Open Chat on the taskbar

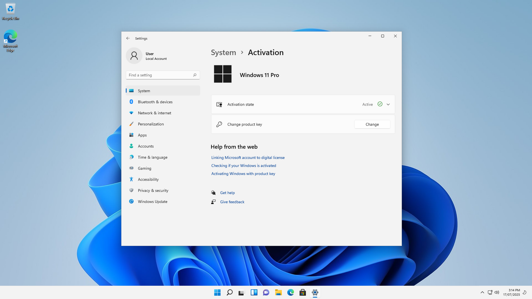(266, 292)
